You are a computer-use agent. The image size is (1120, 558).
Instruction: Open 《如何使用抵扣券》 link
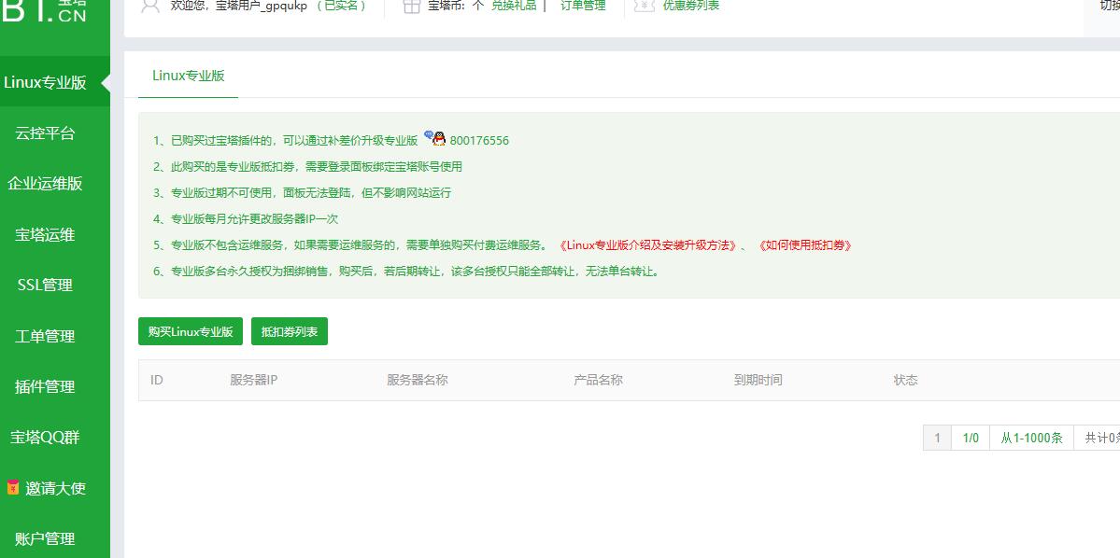point(805,244)
